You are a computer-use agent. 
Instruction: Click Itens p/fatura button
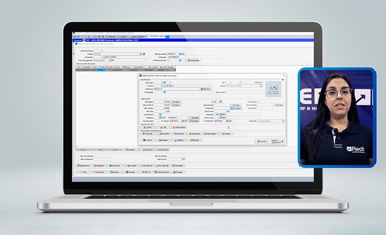[x=162, y=172]
